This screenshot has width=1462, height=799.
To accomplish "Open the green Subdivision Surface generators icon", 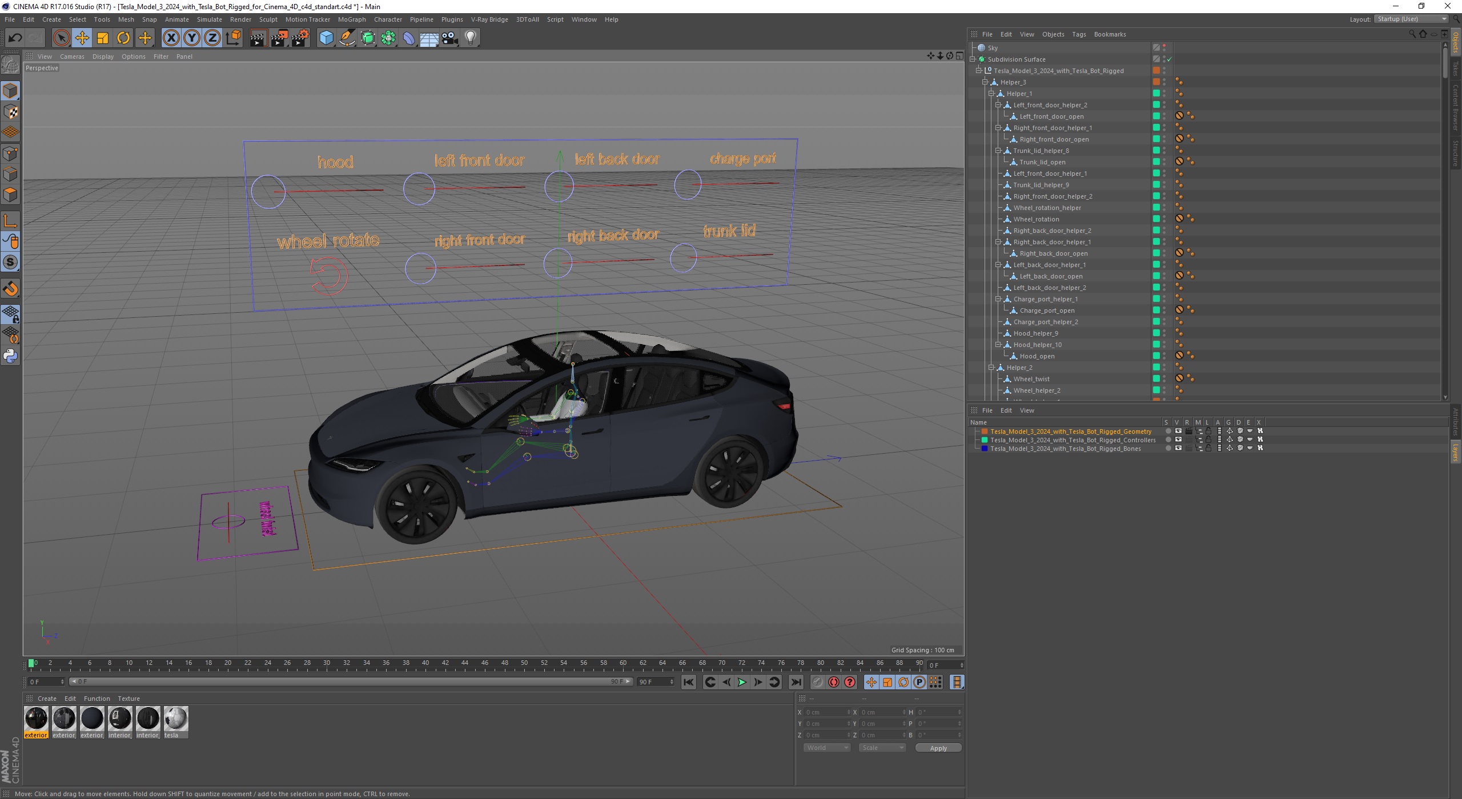I will (x=368, y=38).
